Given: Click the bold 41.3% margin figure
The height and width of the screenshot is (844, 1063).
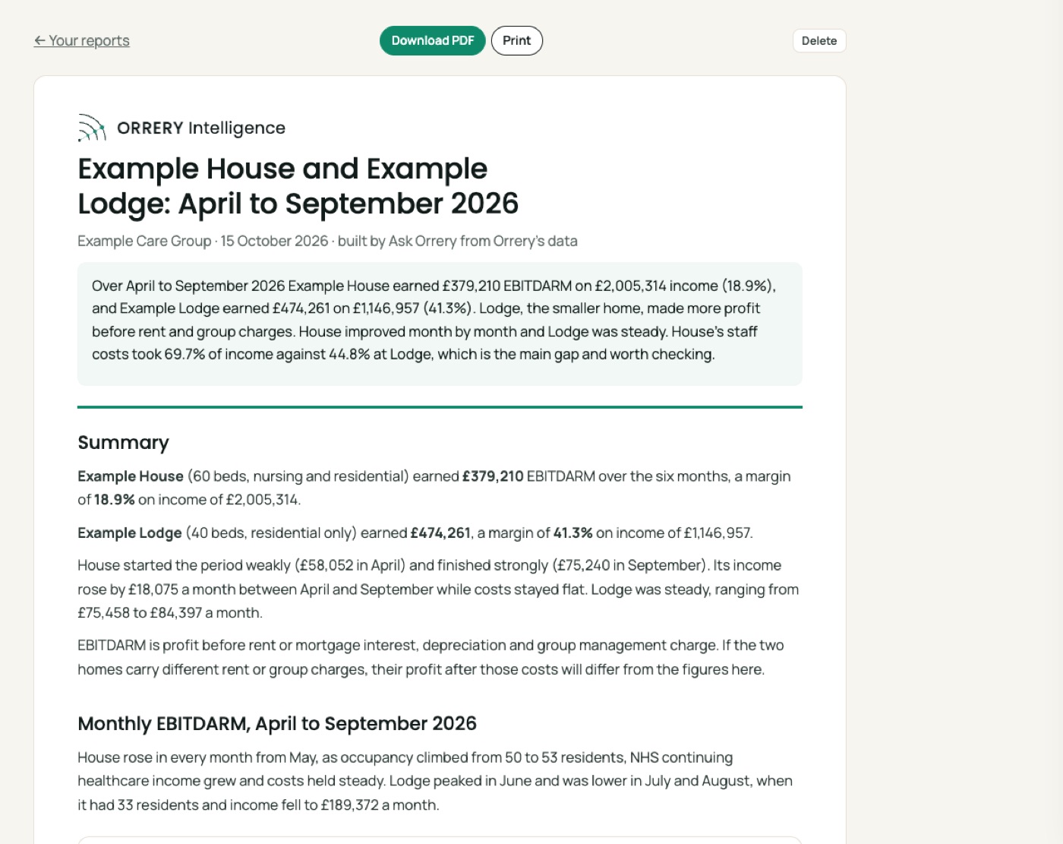Looking at the screenshot, I should (x=573, y=533).
